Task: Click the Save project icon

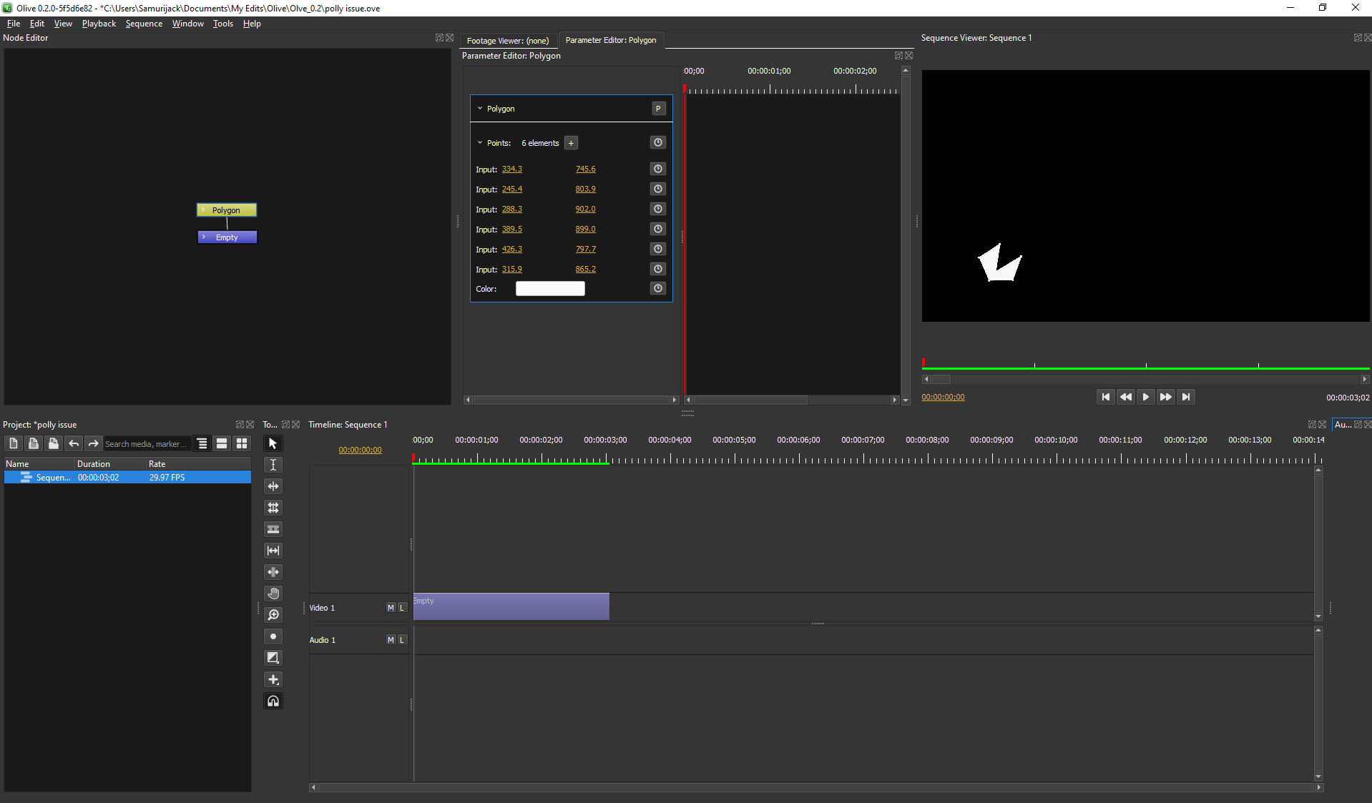Action: pos(54,443)
